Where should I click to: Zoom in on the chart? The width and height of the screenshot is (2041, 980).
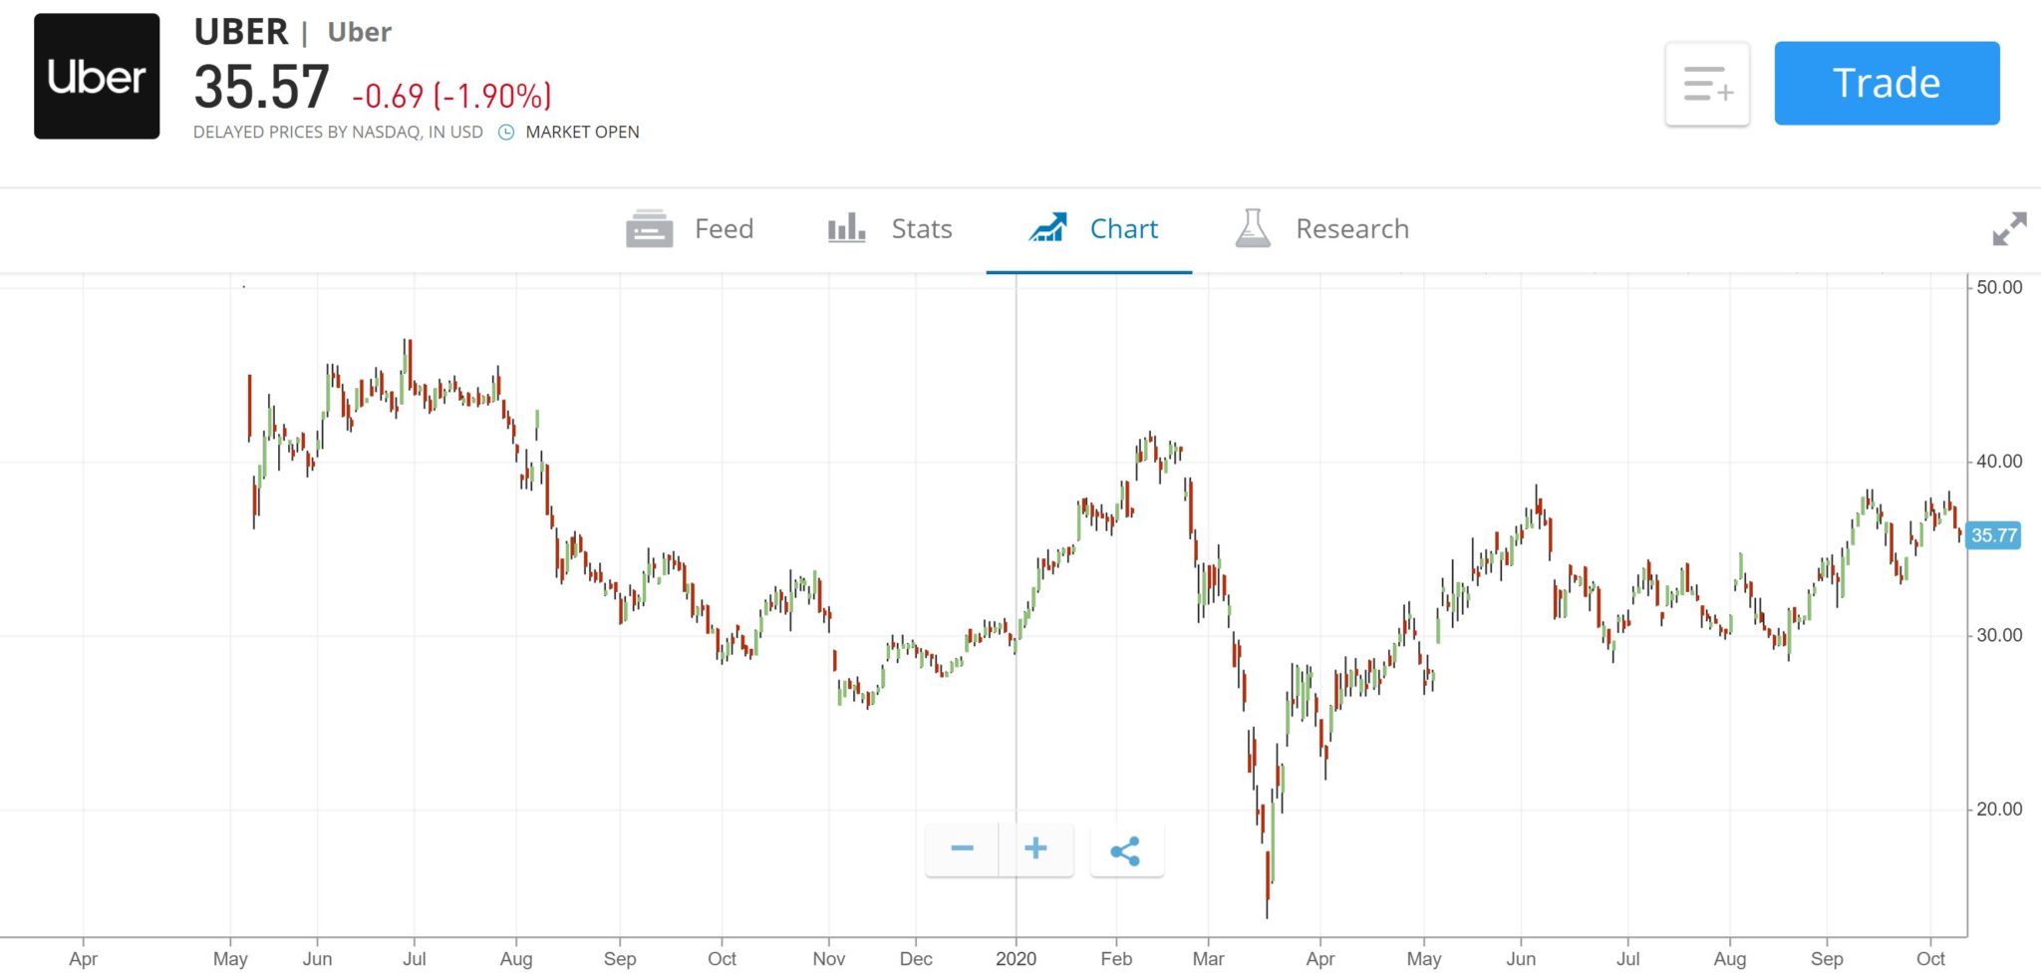(x=1035, y=848)
